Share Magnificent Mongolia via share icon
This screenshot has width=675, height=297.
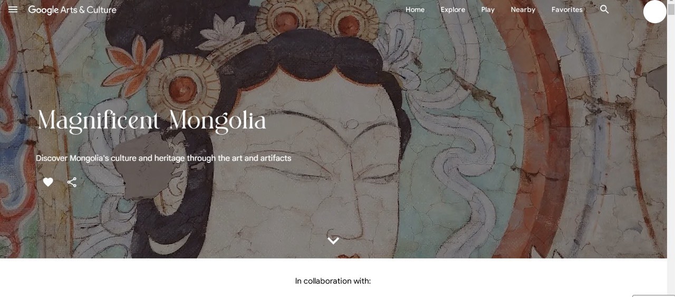72,182
